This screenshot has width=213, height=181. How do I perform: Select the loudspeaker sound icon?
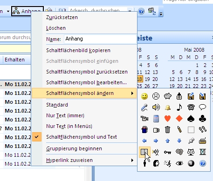156,107
